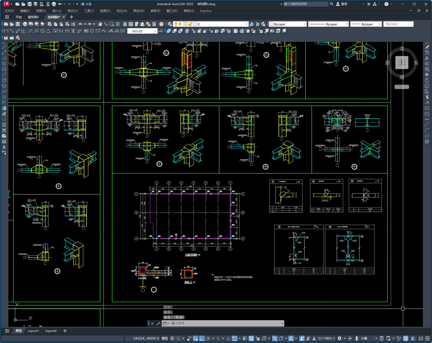
Task: Click the 上 face on the ViewCube
Action: (402, 63)
